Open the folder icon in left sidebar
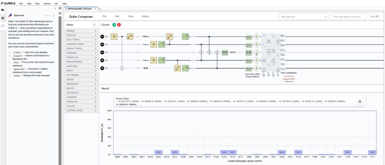The height and width of the screenshot is (165, 385). [x=3, y=10]
